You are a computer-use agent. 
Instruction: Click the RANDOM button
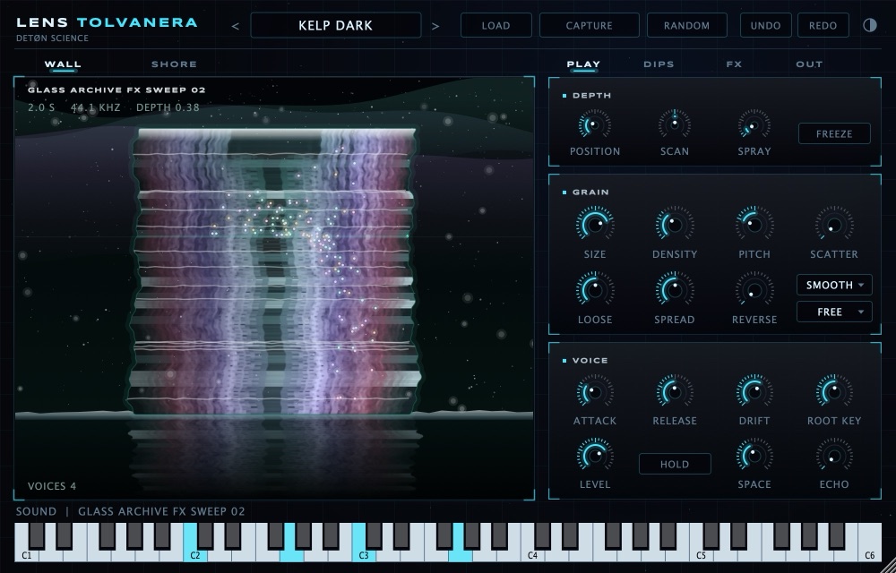[687, 25]
